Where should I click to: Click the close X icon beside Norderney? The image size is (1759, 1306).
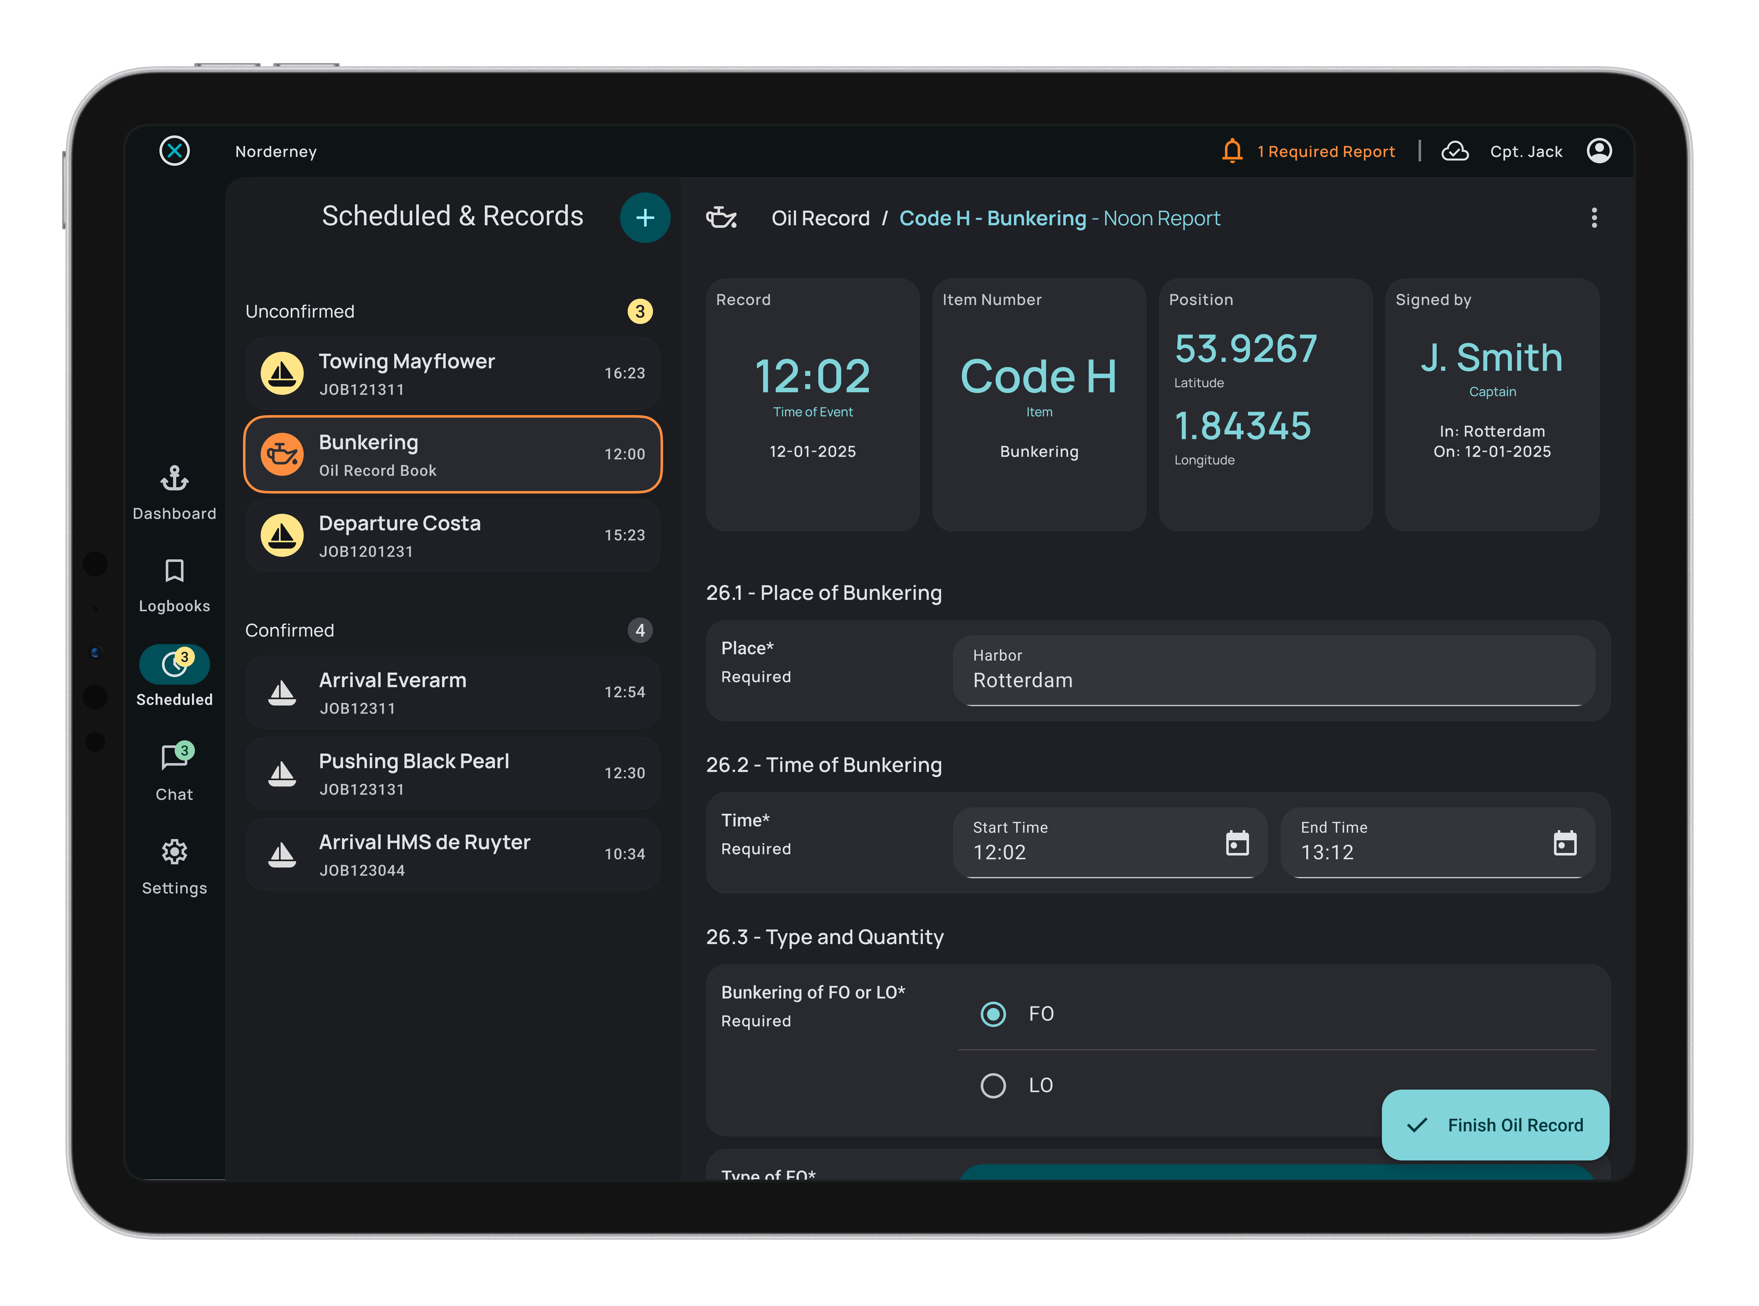pyautogui.click(x=174, y=150)
